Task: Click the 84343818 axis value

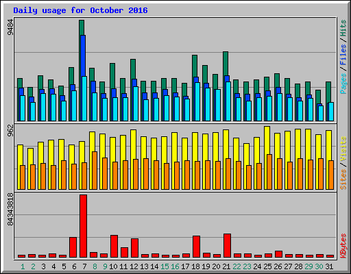Action: tap(10, 209)
